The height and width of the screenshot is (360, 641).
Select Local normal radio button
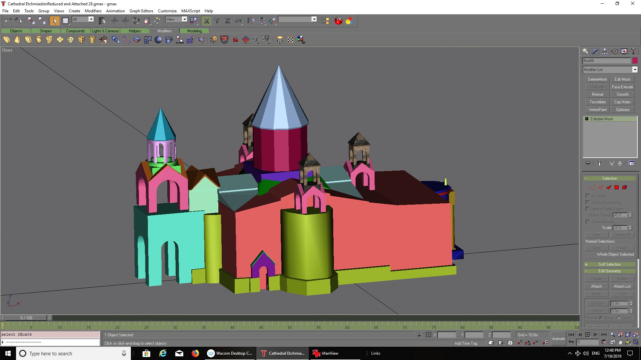pos(618,318)
